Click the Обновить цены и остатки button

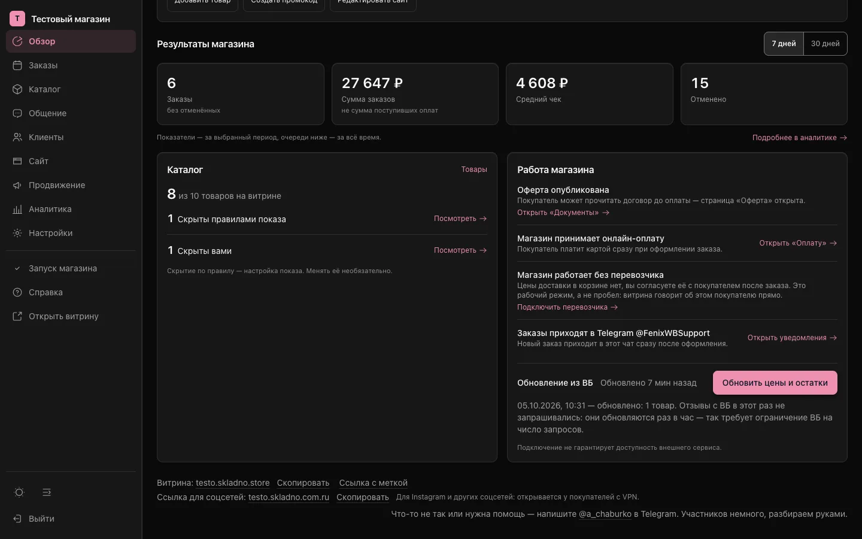pyautogui.click(x=775, y=383)
